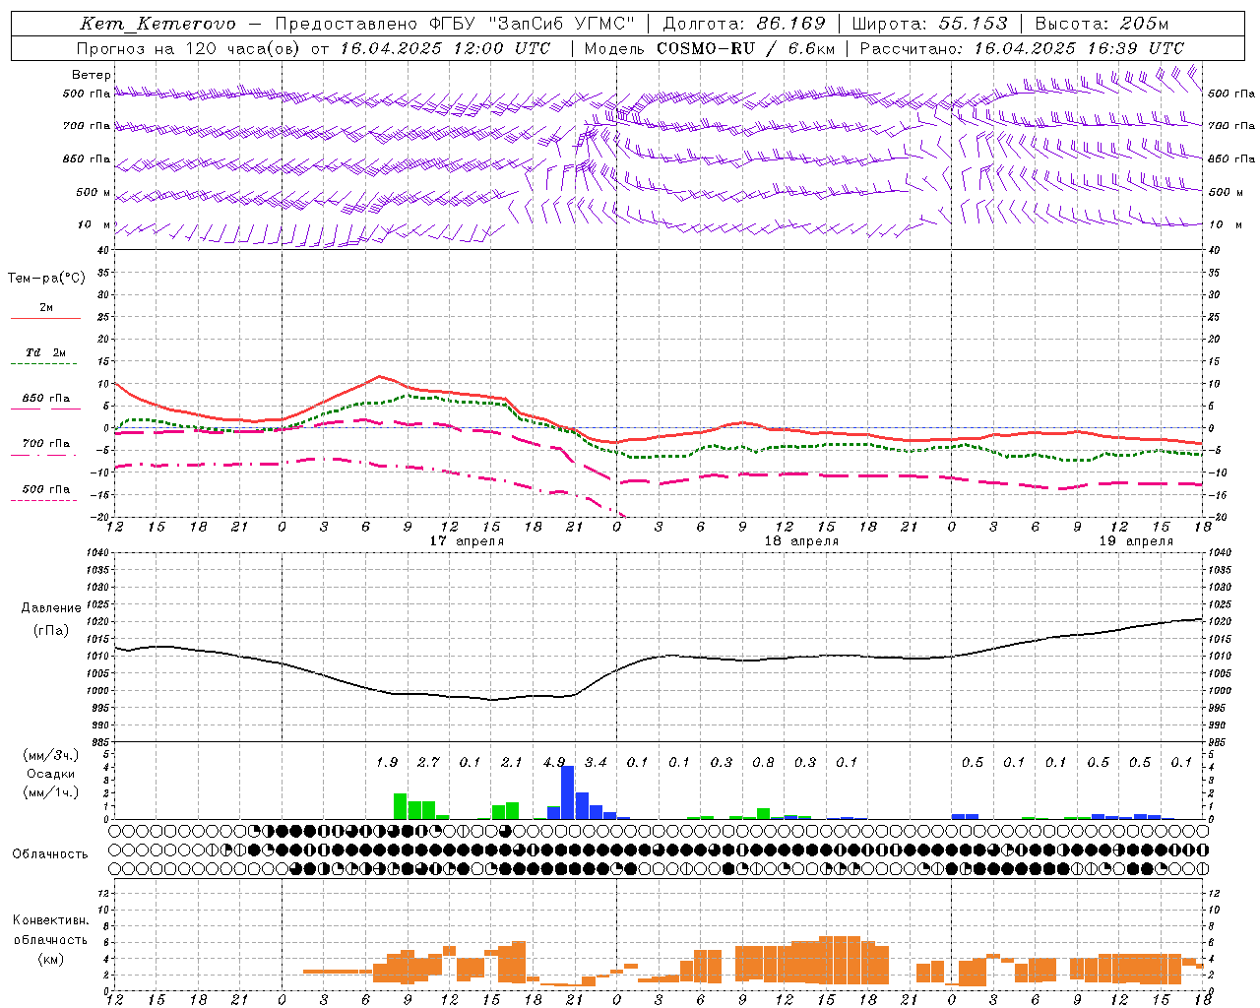Click the Осадки panel label

51,775
